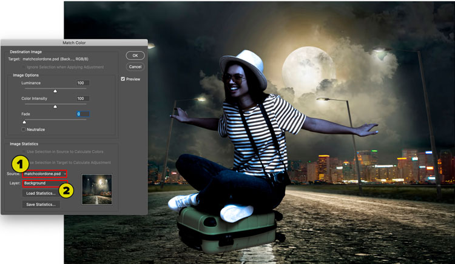This screenshot has width=455, height=264.
Task: Cancel the Match Color dialog
Action: pos(135,67)
